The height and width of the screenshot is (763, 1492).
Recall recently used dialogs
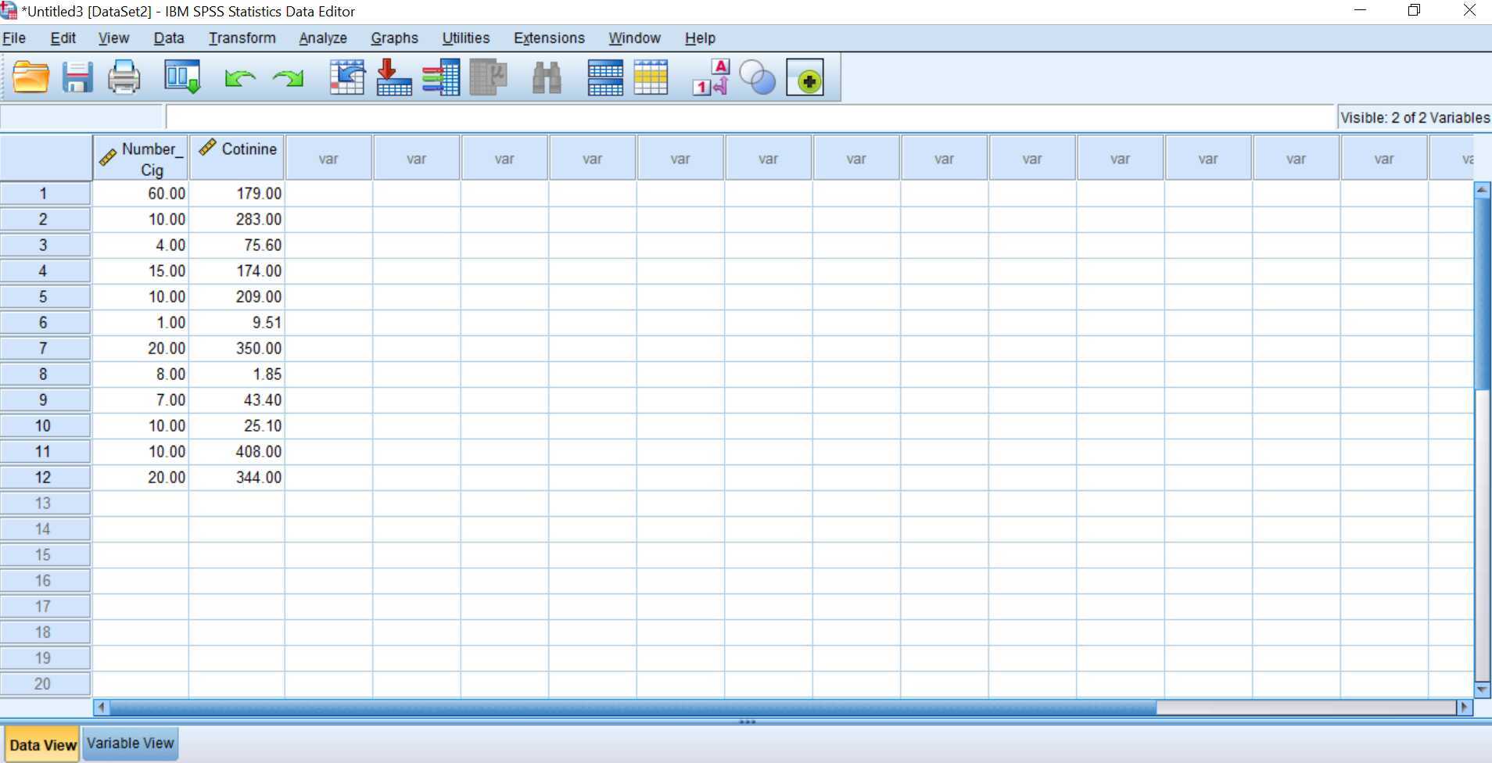[x=181, y=77]
